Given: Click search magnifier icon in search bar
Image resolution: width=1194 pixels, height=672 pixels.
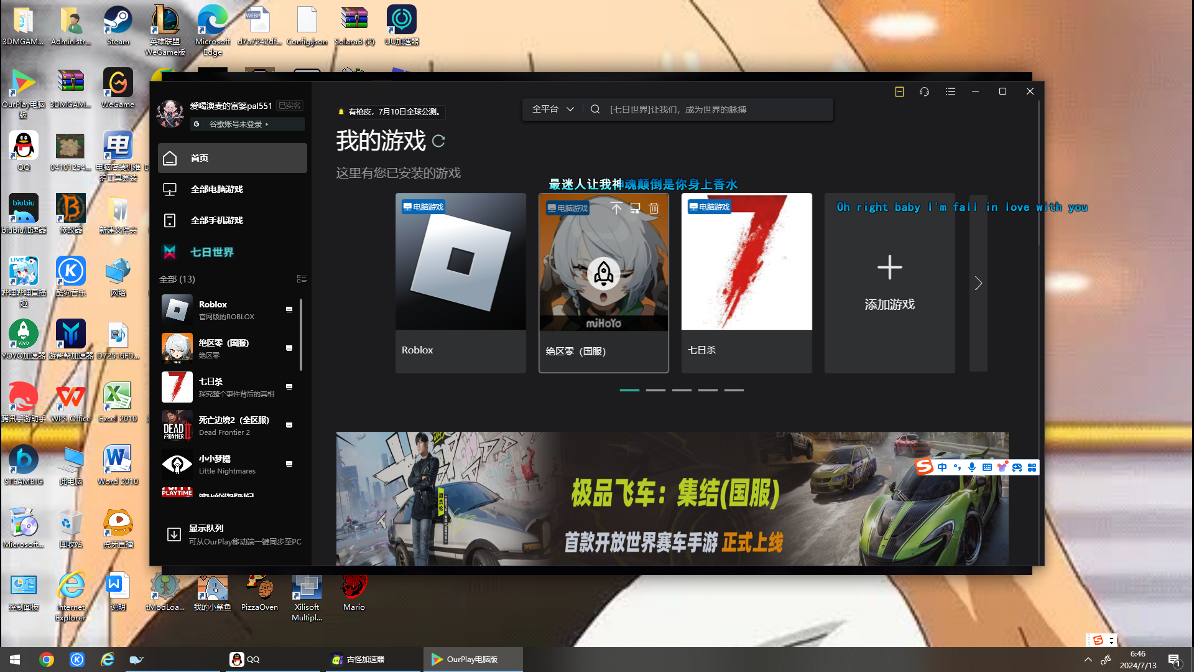Looking at the screenshot, I should click(595, 110).
